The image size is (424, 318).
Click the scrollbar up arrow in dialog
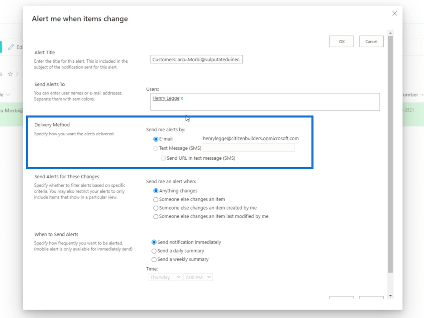(x=390, y=33)
